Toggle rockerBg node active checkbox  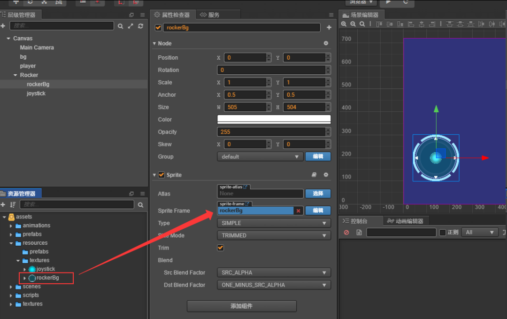(x=158, y=28)
